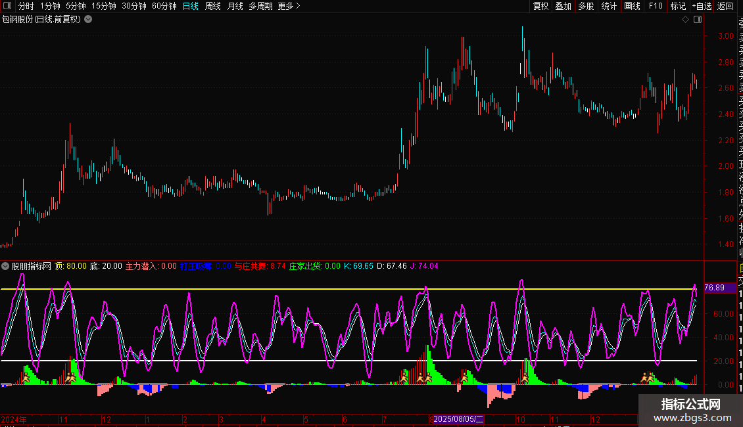Click the J: 74.04 value
743x427 pixels.
424,266
